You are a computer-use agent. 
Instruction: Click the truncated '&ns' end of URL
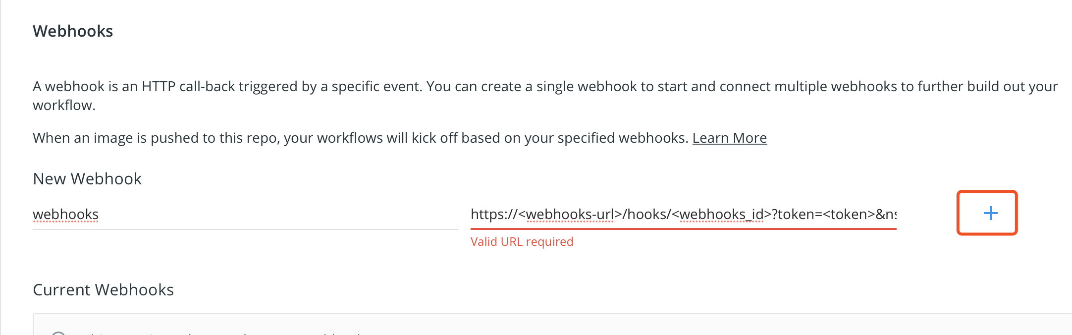886,214
